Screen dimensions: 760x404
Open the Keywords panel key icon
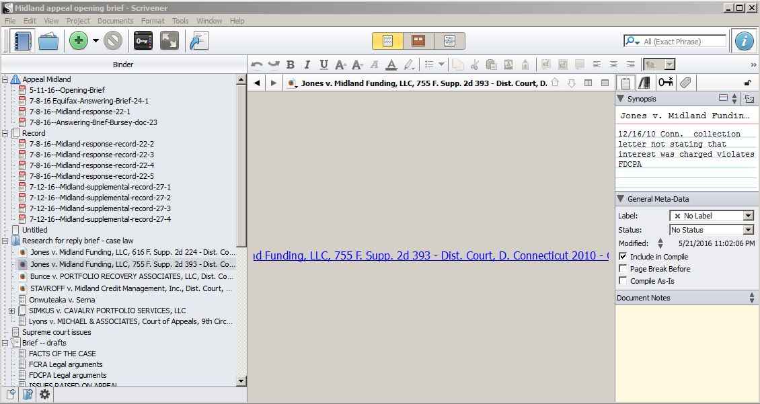pos(143,41)
